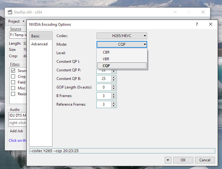Click the help question mark in dialog title
This screenshot has width=222, height=169.
[x=197, y=24]
